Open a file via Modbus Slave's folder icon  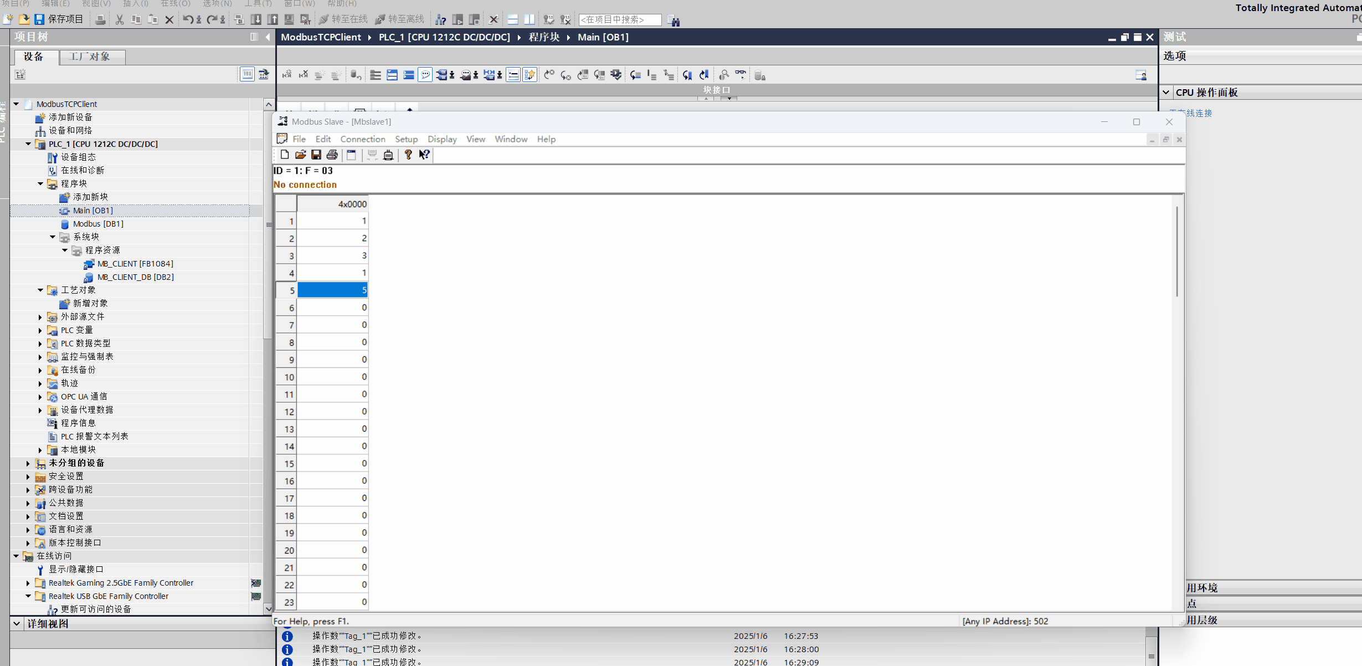[x=300, y=155]
